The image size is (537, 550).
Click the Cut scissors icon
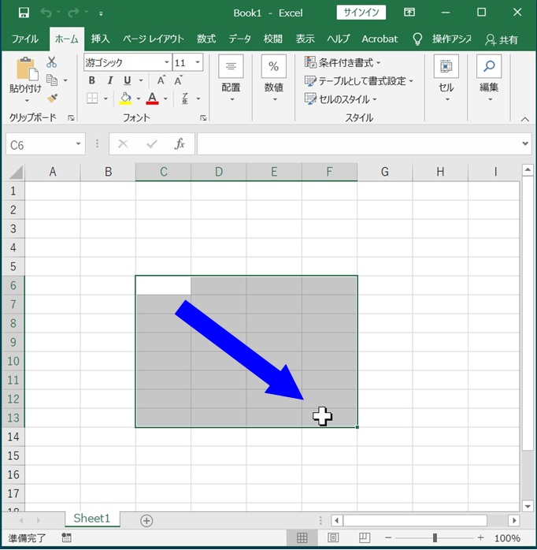(51, 62)
